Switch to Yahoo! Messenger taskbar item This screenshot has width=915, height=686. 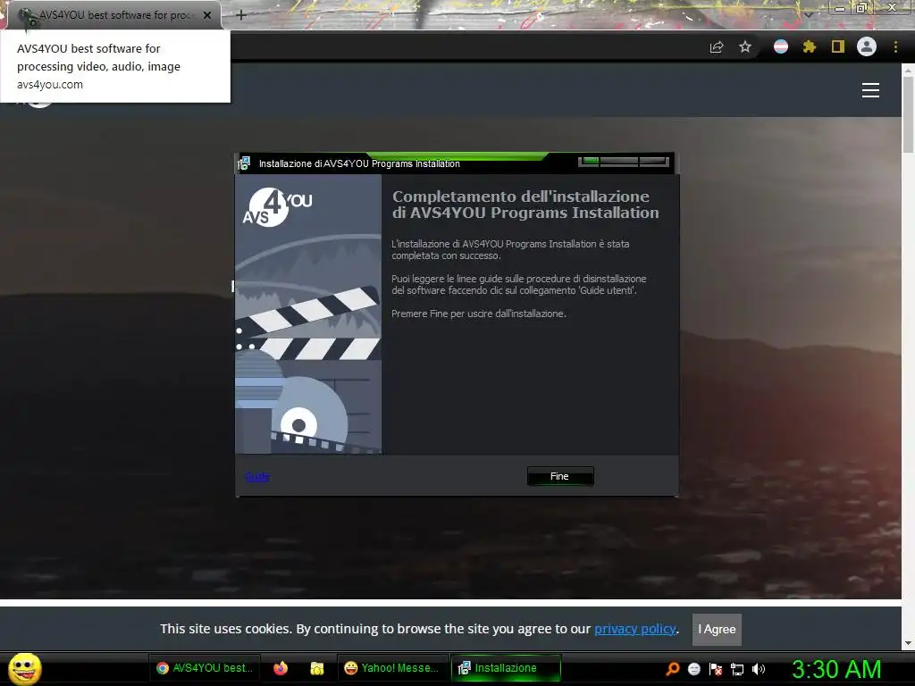tap(392, 668)
